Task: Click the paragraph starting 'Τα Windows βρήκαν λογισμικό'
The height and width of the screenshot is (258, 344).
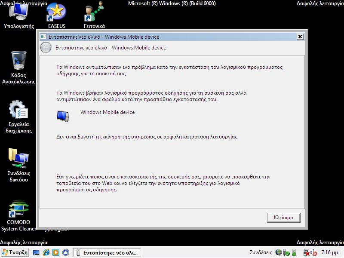Action: point(151,96)
